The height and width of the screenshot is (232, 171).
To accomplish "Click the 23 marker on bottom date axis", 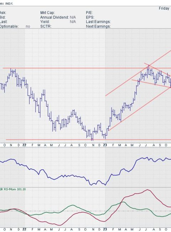I will tap(105, 230).
